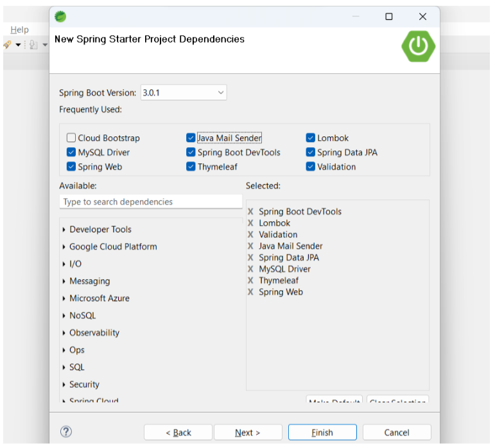Image resolution: width=495 pixels, height=447 pixels.
Task: Expand the Security category
Action: (x=64, y=385)
